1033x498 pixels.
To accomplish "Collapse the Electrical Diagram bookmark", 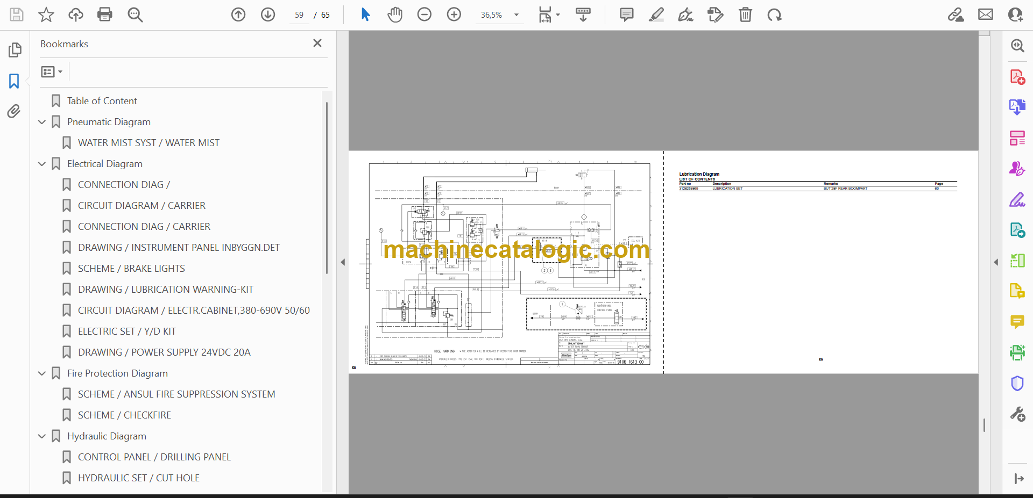I will click(42, 164).
